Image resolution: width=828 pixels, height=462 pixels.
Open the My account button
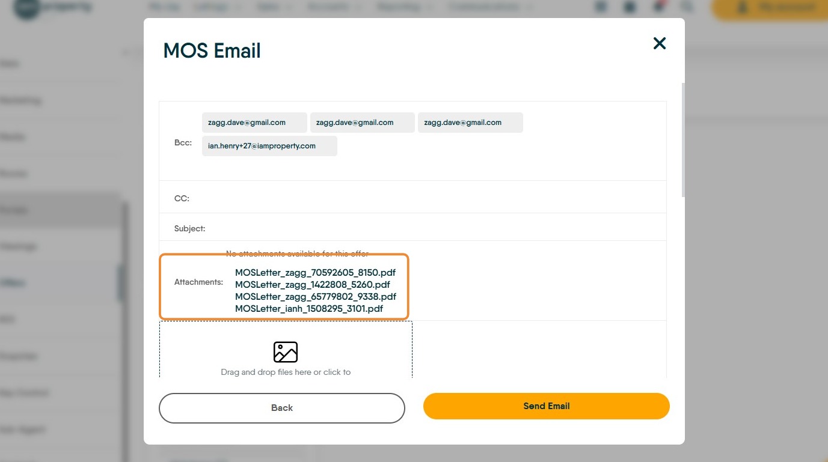click(770, 8)
